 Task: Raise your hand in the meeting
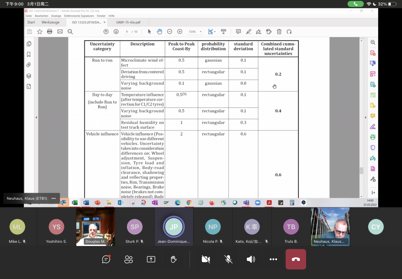click(x=173, y=259)
